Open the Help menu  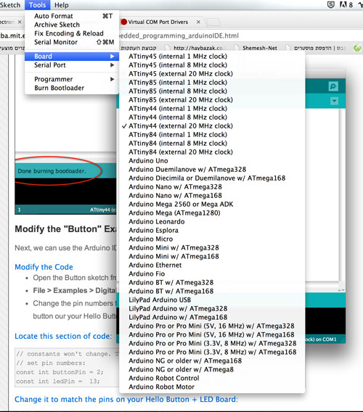click(x=62, y=5)
